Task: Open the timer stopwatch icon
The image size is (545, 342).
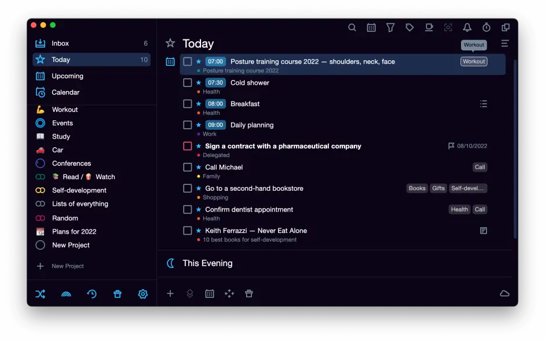Action: coord(487,27)
